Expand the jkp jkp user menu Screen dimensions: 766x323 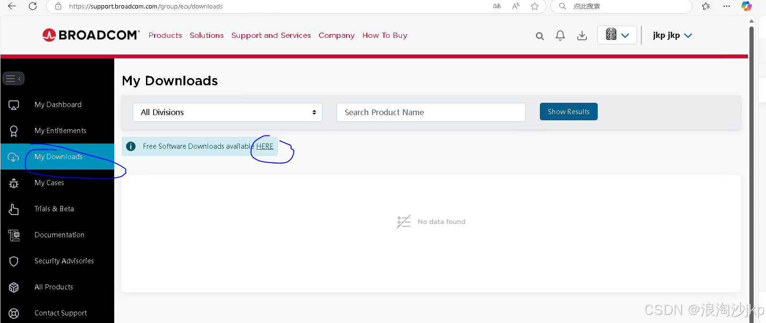672,35
